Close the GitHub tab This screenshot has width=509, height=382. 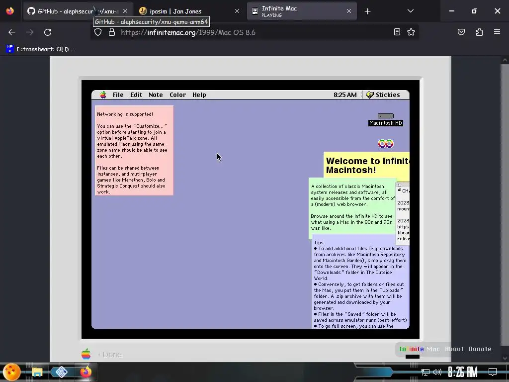125,11
